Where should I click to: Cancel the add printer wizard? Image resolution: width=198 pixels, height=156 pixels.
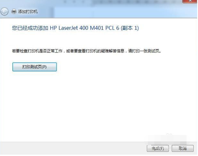tap(183, 148)
